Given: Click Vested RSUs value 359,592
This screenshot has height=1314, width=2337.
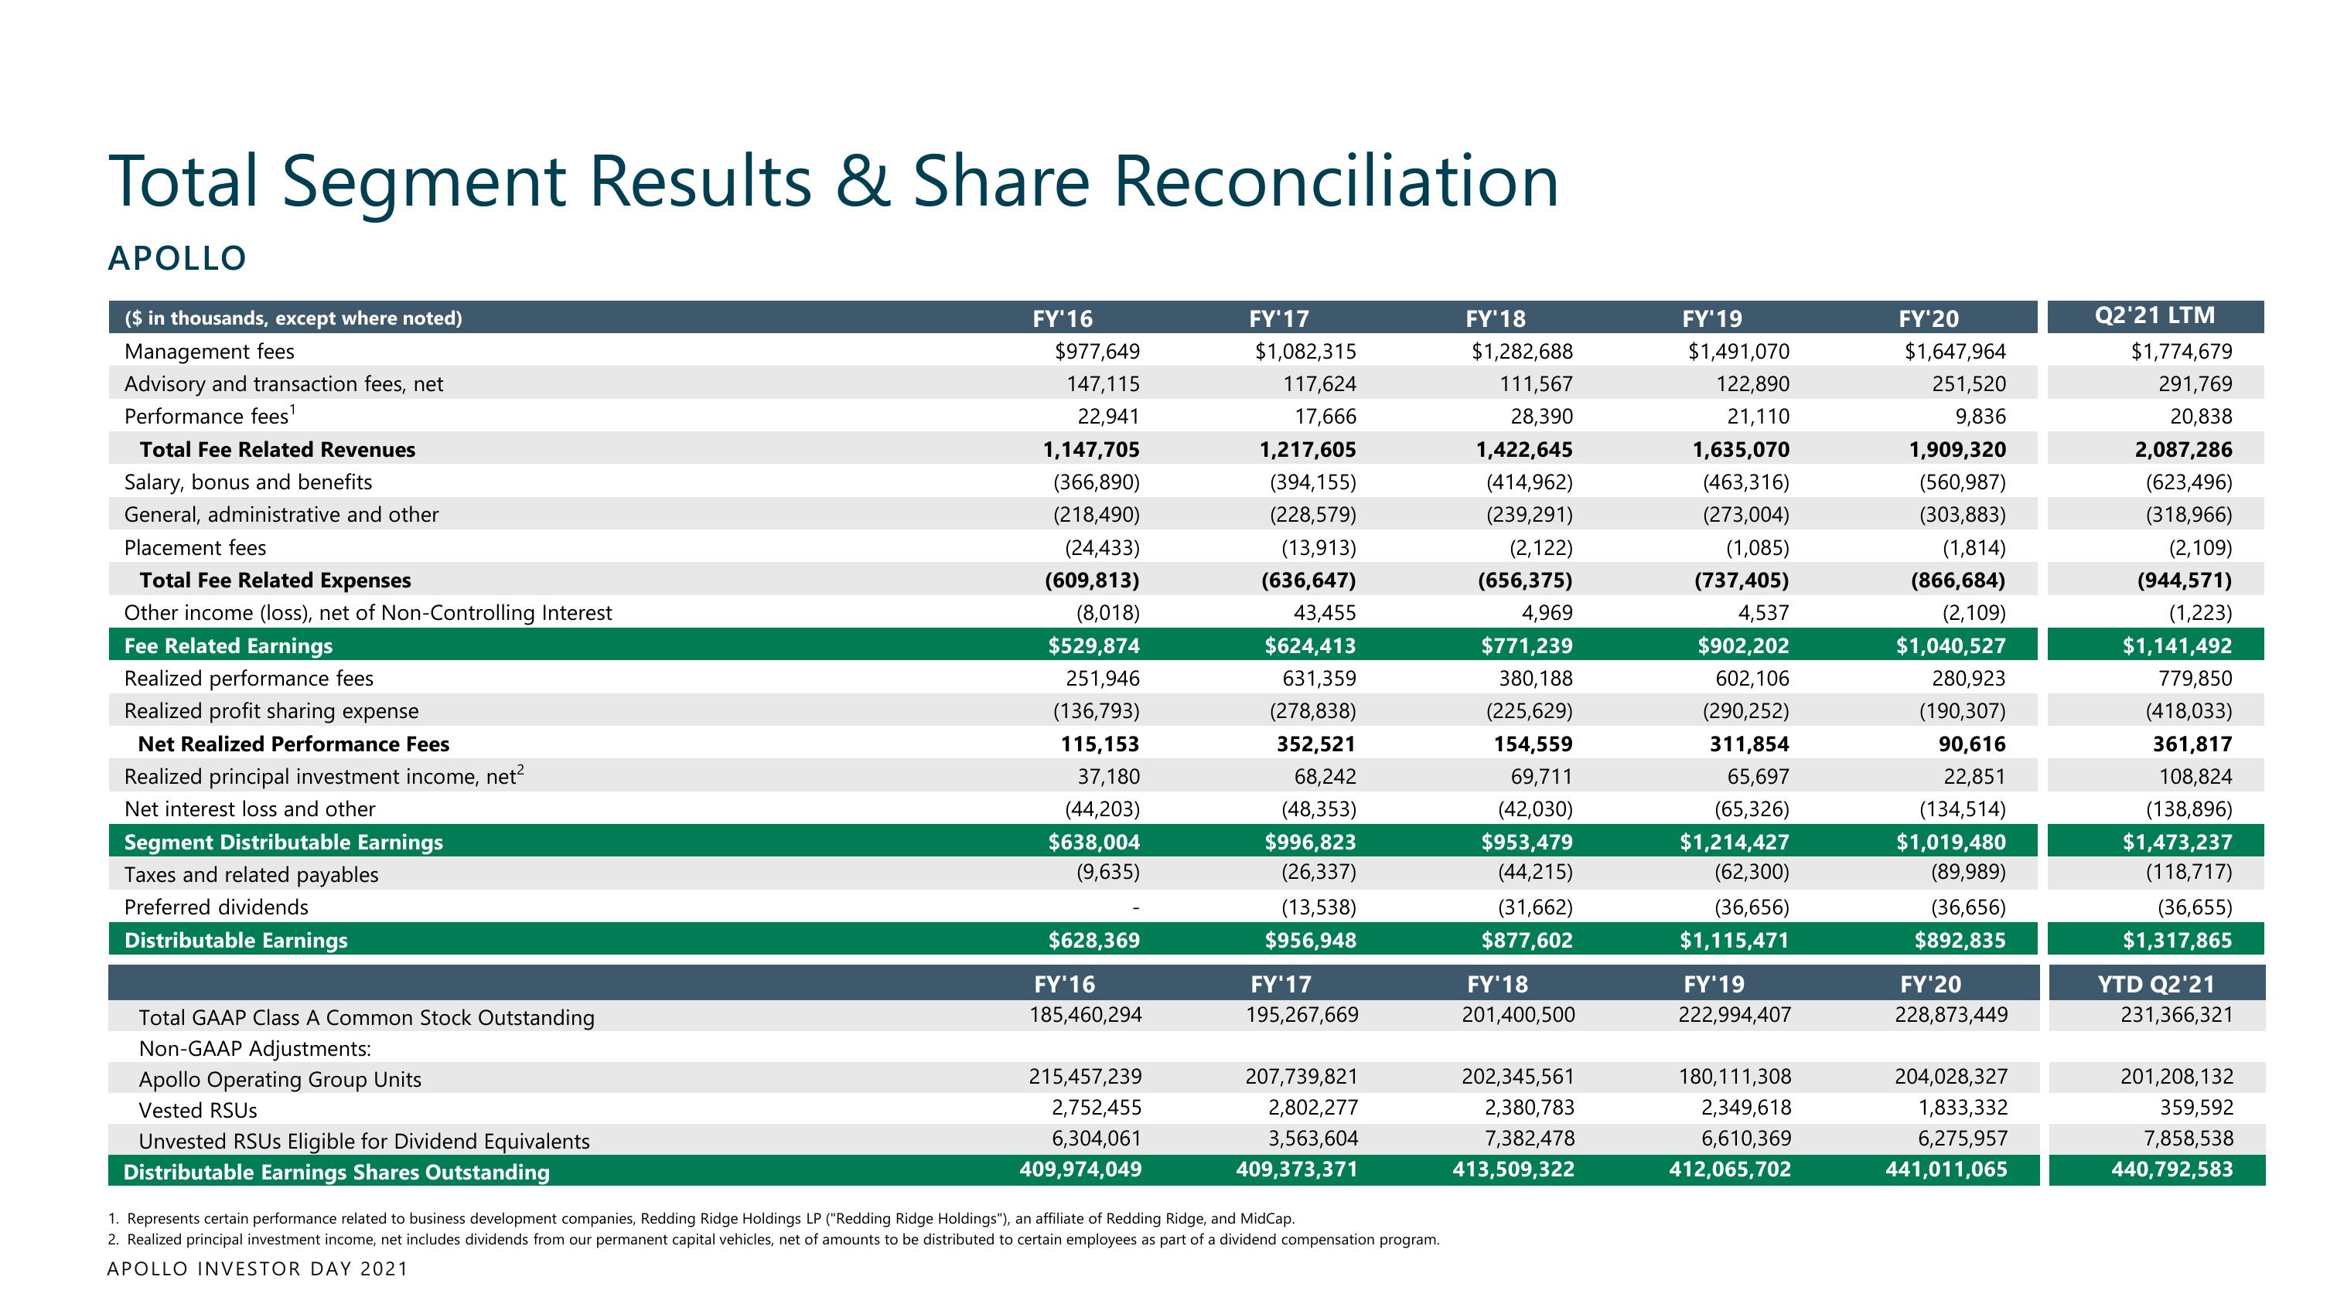Looking at the screenshot, I should (x=2195, y=1108).
